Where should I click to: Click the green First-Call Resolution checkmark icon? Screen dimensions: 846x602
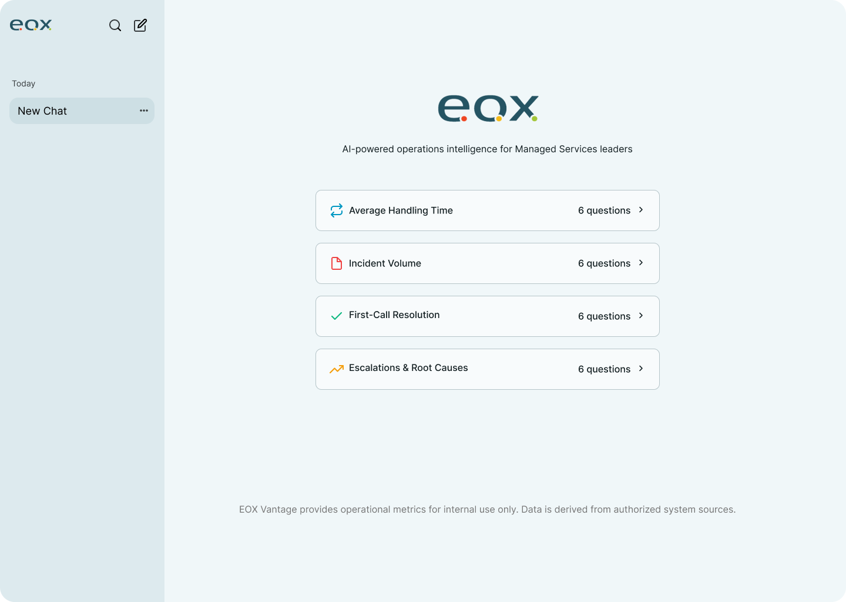click(337, 316)
